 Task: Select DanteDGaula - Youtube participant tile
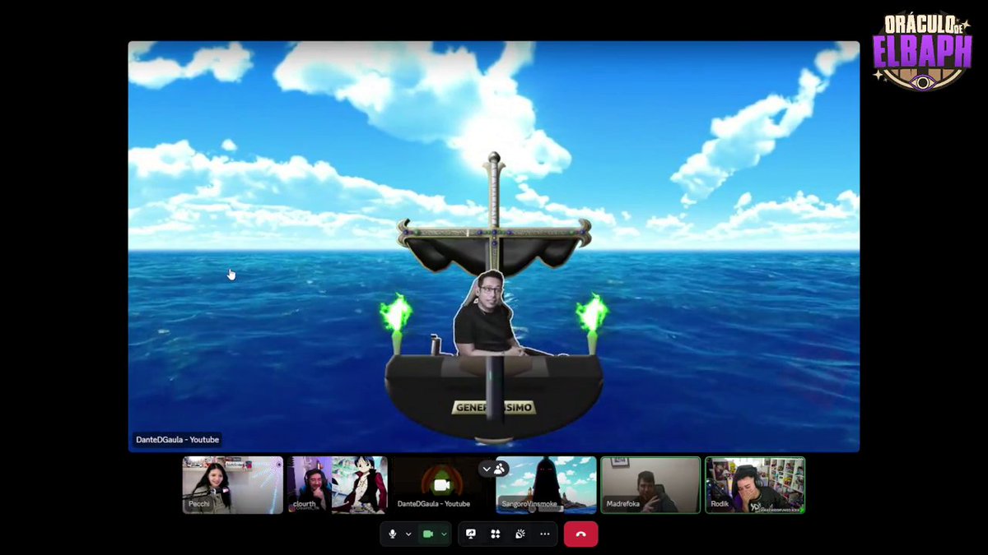click(x=441, y=485)
